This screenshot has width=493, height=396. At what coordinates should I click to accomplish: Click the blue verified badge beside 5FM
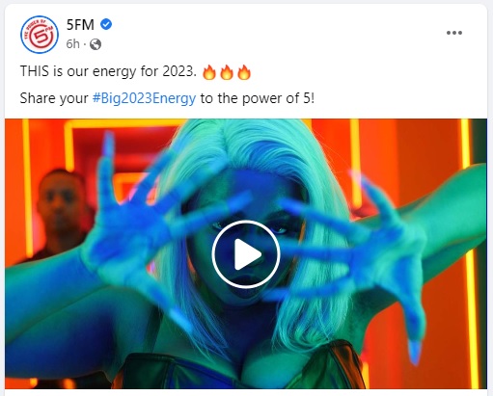tap(106, 24)
